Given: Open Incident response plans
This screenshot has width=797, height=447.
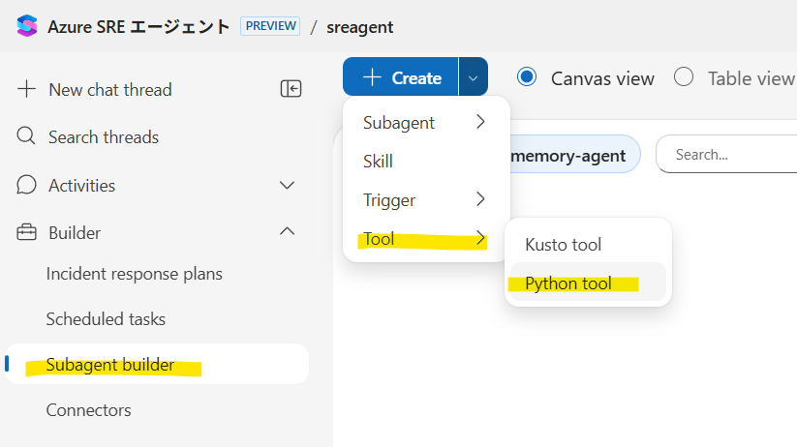Looking at the screenshot, I should pyautogui.click(x=135, y=274).
